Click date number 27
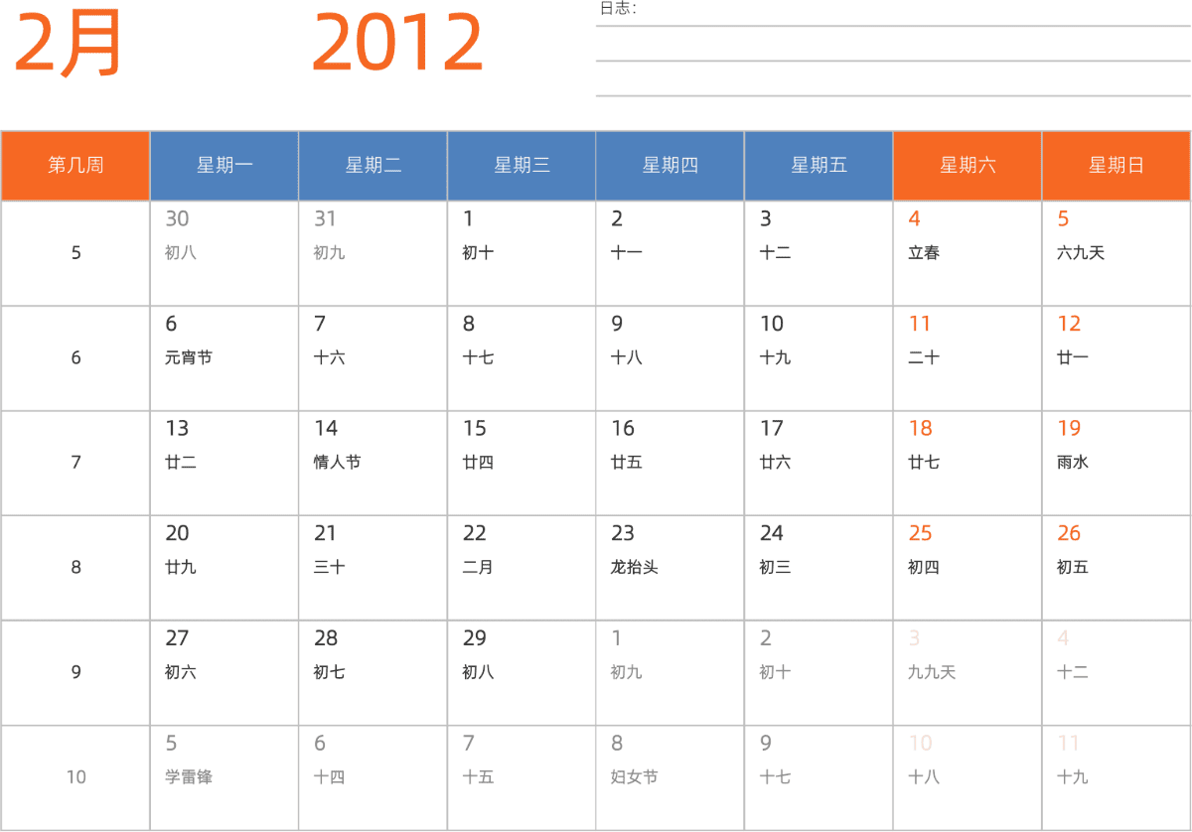Screen dimensions: 1192x832 click(177, 638)
